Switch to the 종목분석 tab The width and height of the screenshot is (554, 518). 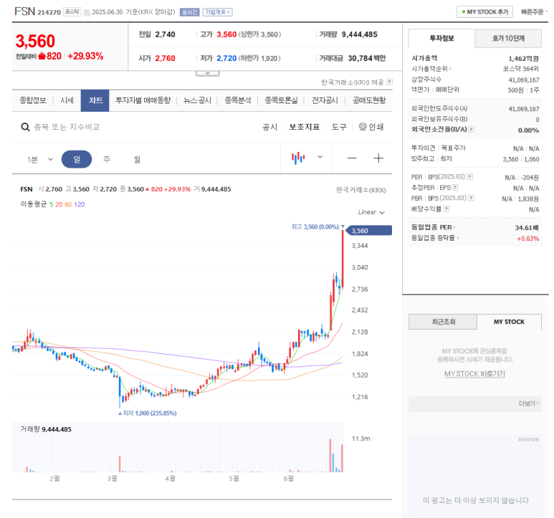tap(238, 100)
